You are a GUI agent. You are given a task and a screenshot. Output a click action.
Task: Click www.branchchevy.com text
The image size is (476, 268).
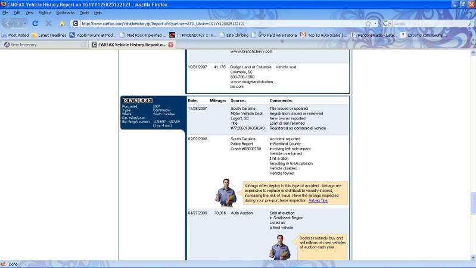point(251,52)
